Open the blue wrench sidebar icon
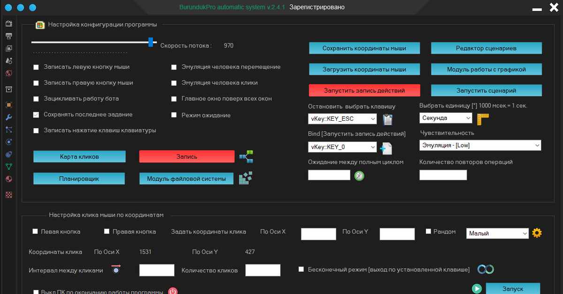Screen dimensions: 563x294 coord(8,118)
